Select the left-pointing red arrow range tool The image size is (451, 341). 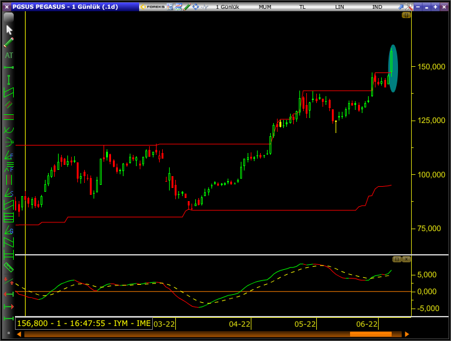(x=9, y=294)
